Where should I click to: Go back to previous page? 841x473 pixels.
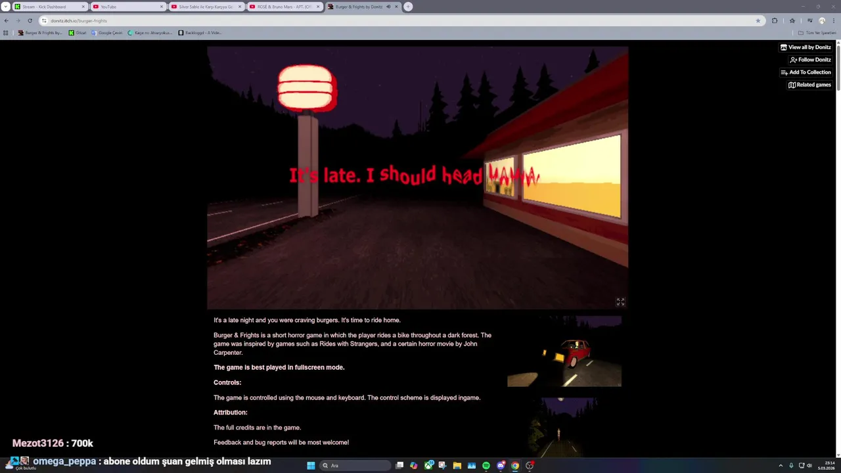[x=6, y=20]
